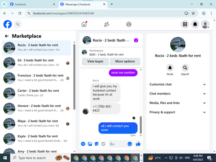Image resolution: width=216 pixels, height=162 pixels.
Task: Attach a photo with the image icon
Action: pos(90,144)
